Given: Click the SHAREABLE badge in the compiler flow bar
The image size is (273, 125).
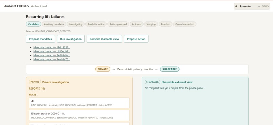Looking at the screenshot, I should pos(170,69).
